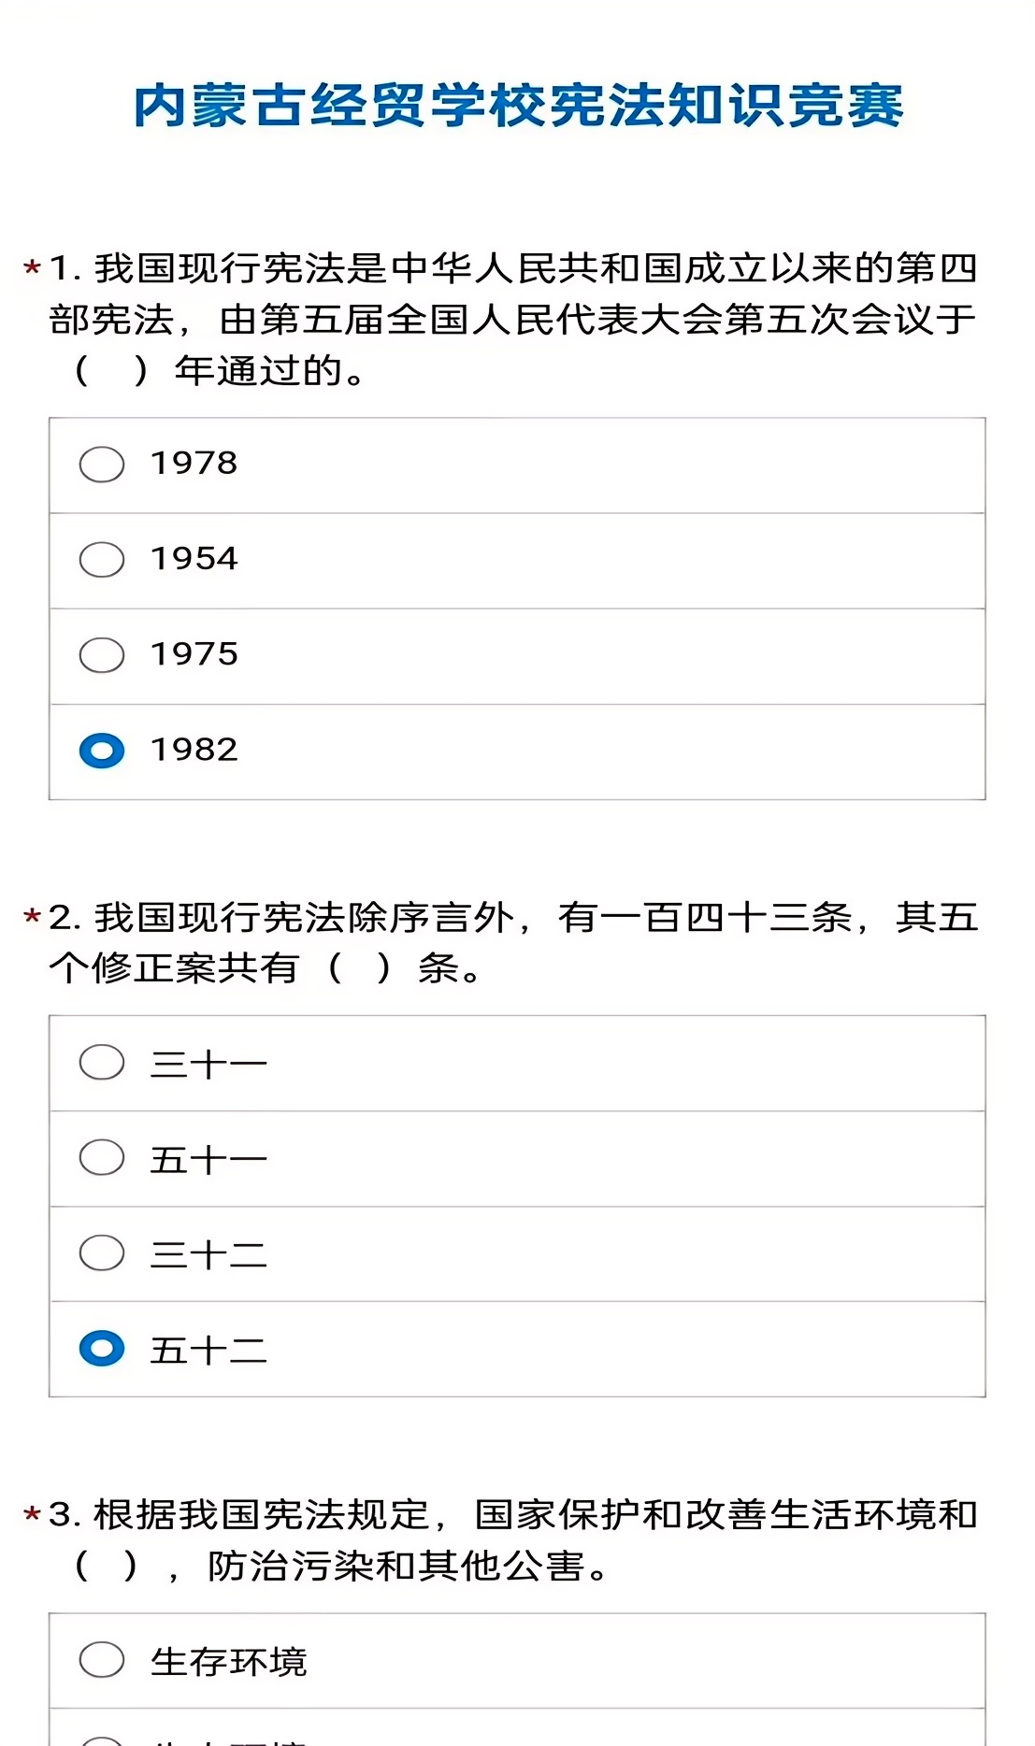Click the 内蒙古经贸学校宪法知识竞赛 title
The height and width of the screenshot is (1746, 1035).
pos(517,106)
